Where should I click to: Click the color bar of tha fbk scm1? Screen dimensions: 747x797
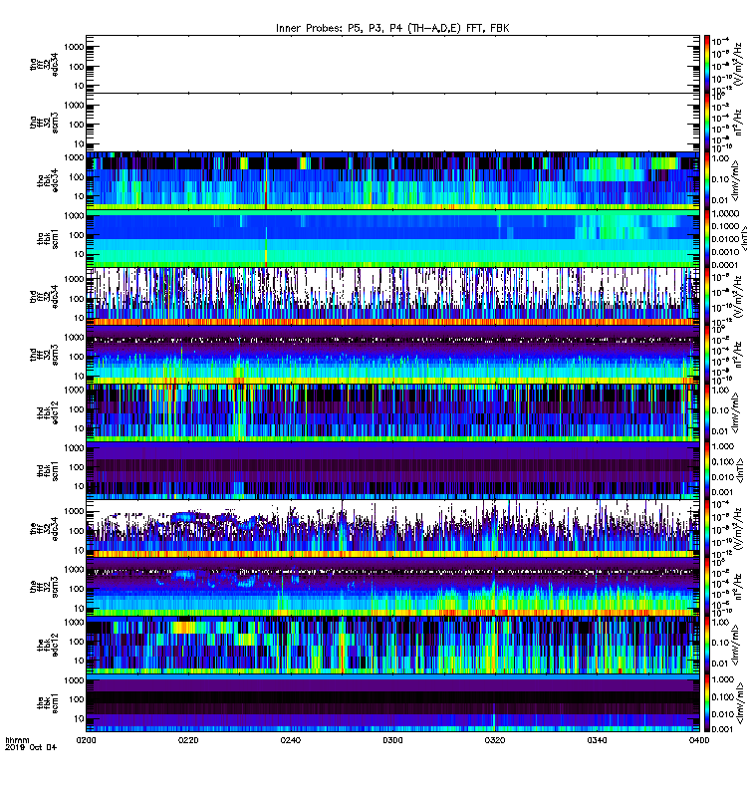[707, 238]
